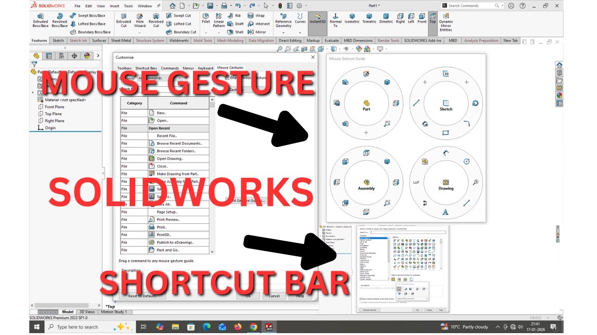597x335 pixels.
Task: Open the PropertyManager tab in left panel
Action: click(49, 56)
